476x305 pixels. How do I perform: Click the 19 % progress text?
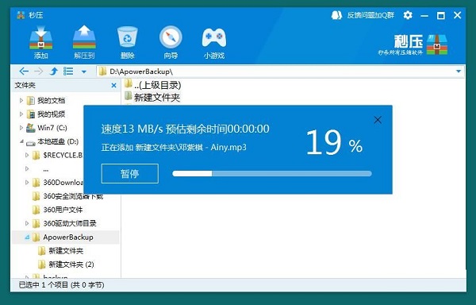334,143
